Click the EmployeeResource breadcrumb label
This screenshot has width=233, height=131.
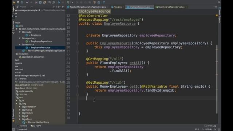click(x=94, y=11)
